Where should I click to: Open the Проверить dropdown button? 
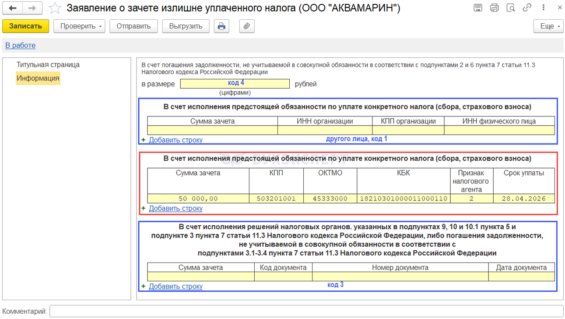[79, 26]
